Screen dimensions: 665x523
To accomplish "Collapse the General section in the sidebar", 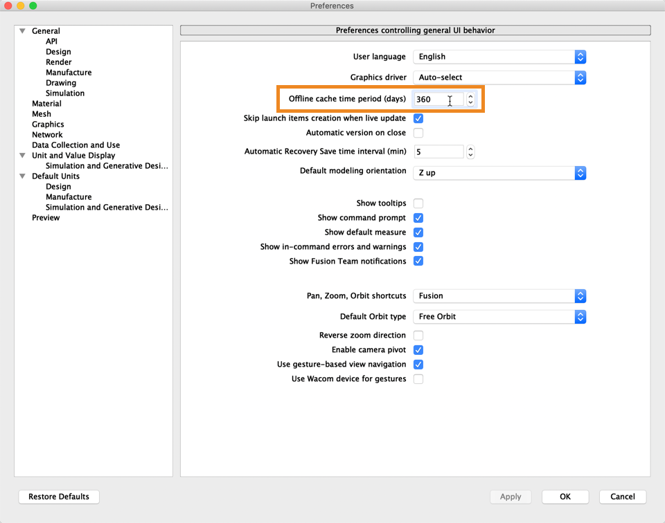I will click(x=23, y=30).
